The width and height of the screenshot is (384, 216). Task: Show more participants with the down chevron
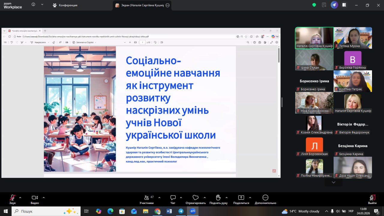[333, 182]
